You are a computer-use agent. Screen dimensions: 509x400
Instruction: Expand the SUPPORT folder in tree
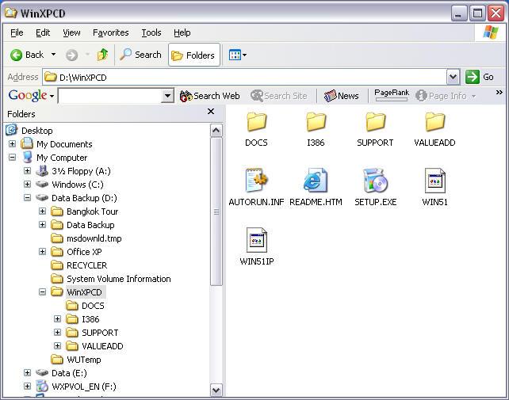57,333
